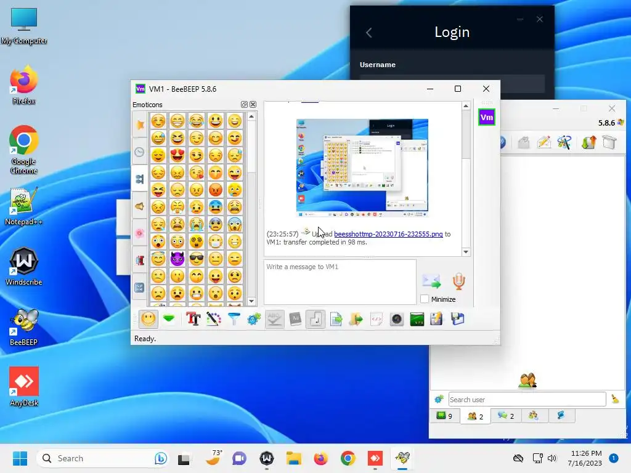The height and width of the screenshot is (473, 631).
Task: Open beesshottmp-20230716-232555.png link
Action: [388, 233]
